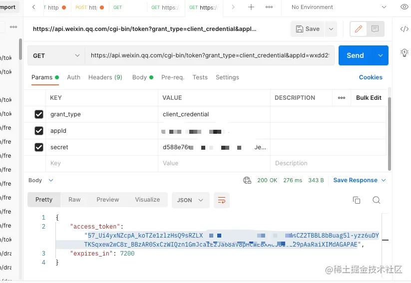Click the sidebar vertical scrollbar
The width and height of the screenshot is (411, 283).
click(20, 49)
